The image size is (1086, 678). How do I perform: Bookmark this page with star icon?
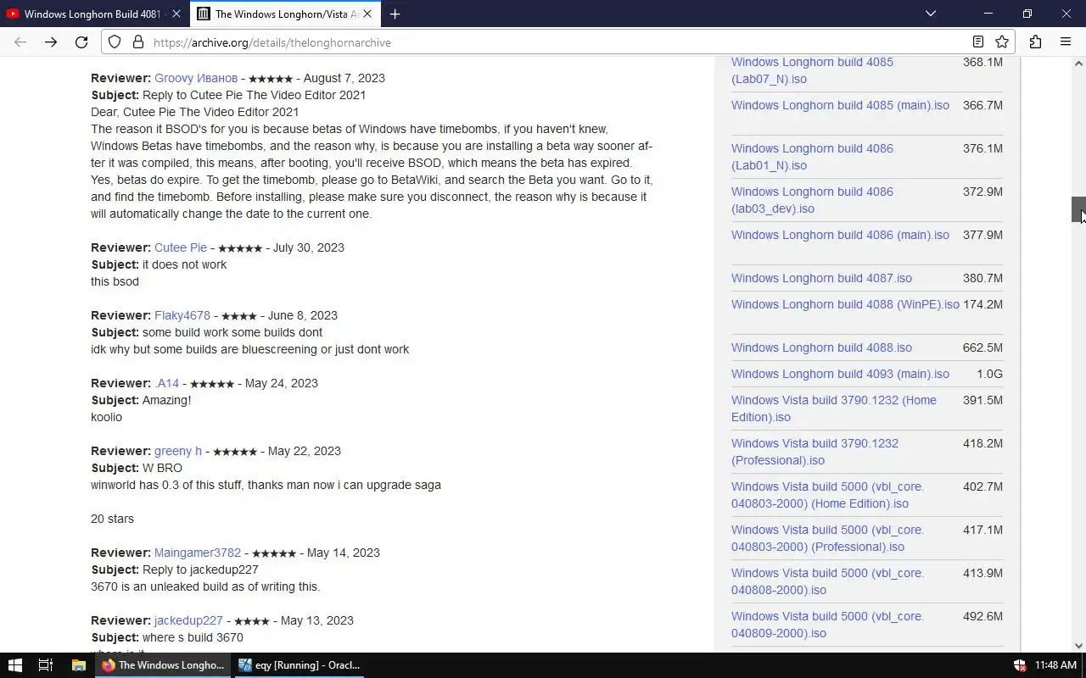click(x=1002, y=42)
